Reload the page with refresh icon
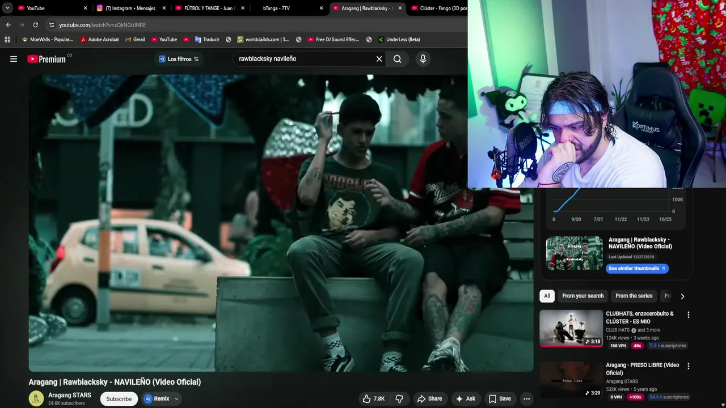 [x=35, y=25]
